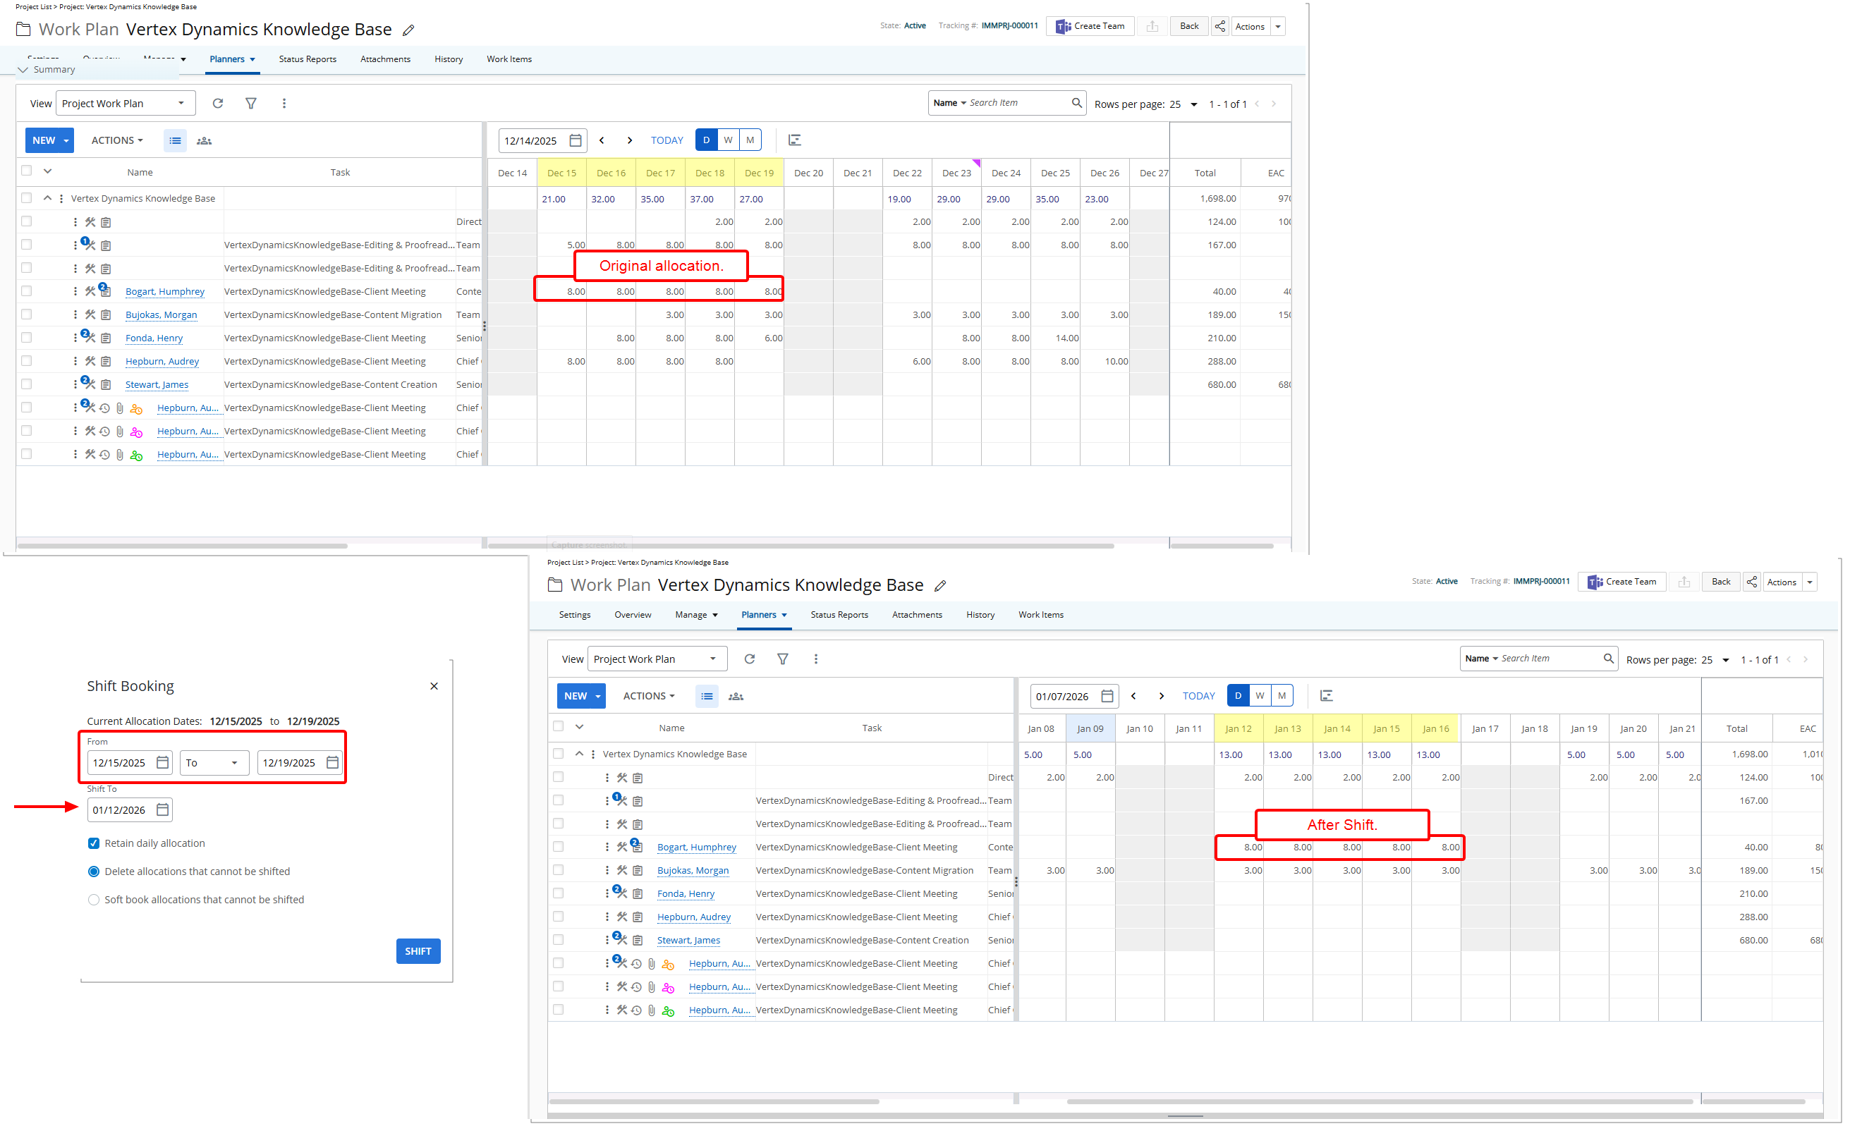The width and height of the screenshot is (1850, 1131).
Task: Select Soft book allocations that cannot be shifted
Action: [94, 900]
